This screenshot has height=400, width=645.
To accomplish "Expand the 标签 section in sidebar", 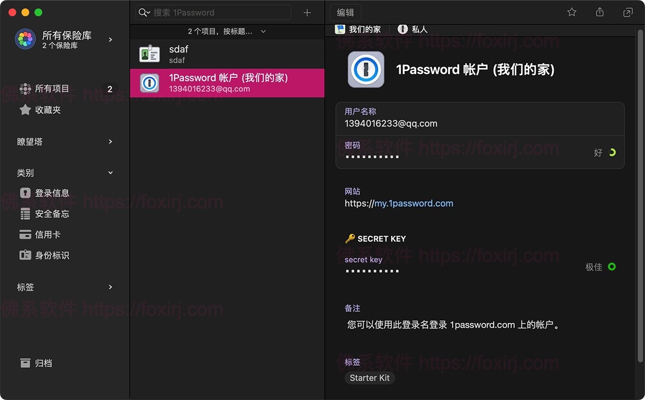I will pos(110,287).
